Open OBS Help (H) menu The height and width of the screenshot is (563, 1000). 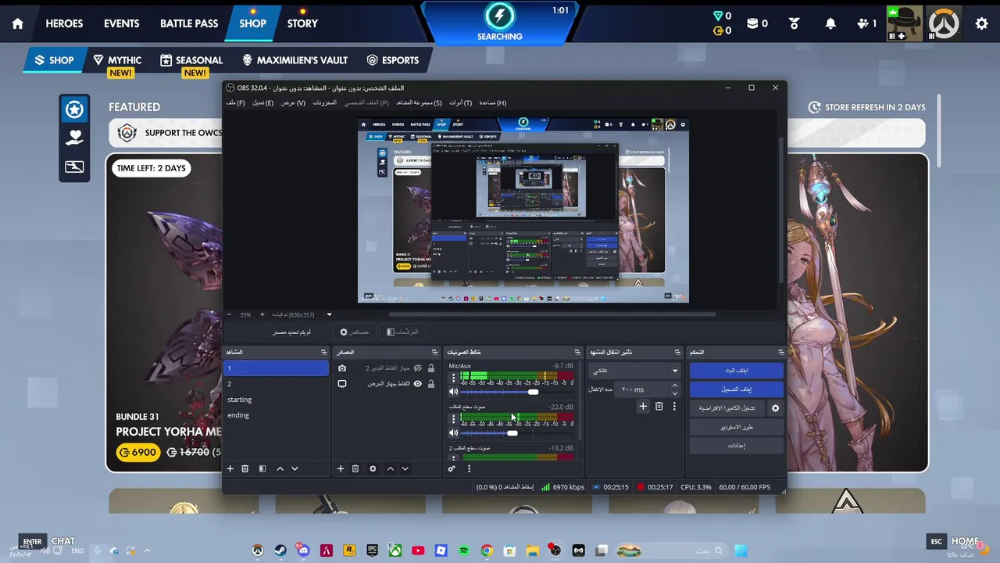pos(493,102)
